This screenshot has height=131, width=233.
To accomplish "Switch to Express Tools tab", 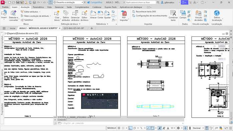I will 110,7.
